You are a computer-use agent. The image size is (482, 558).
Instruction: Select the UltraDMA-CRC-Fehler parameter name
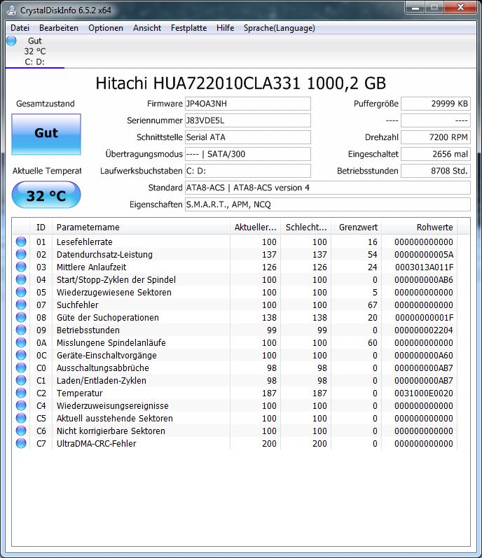pos(96,443)
